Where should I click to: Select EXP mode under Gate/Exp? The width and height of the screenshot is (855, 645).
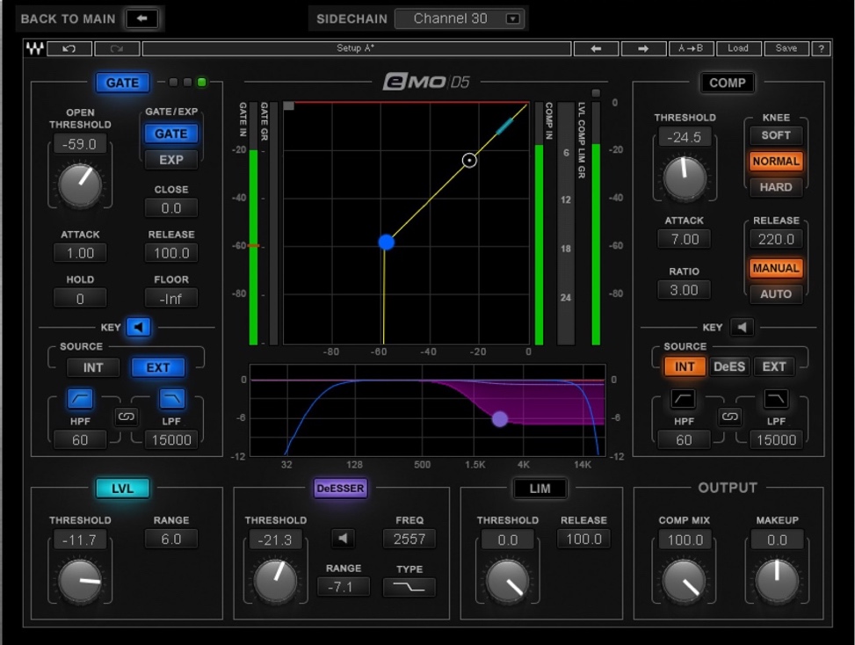coord(171,160)
